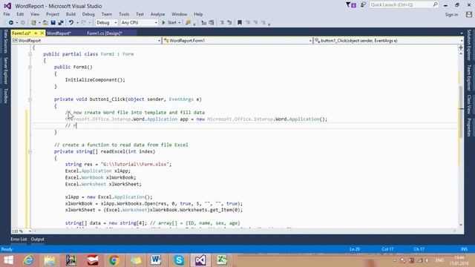475x267 pixels.
Task: Collapse the Form1() constructor region
Action: click(x=30, y=67)
